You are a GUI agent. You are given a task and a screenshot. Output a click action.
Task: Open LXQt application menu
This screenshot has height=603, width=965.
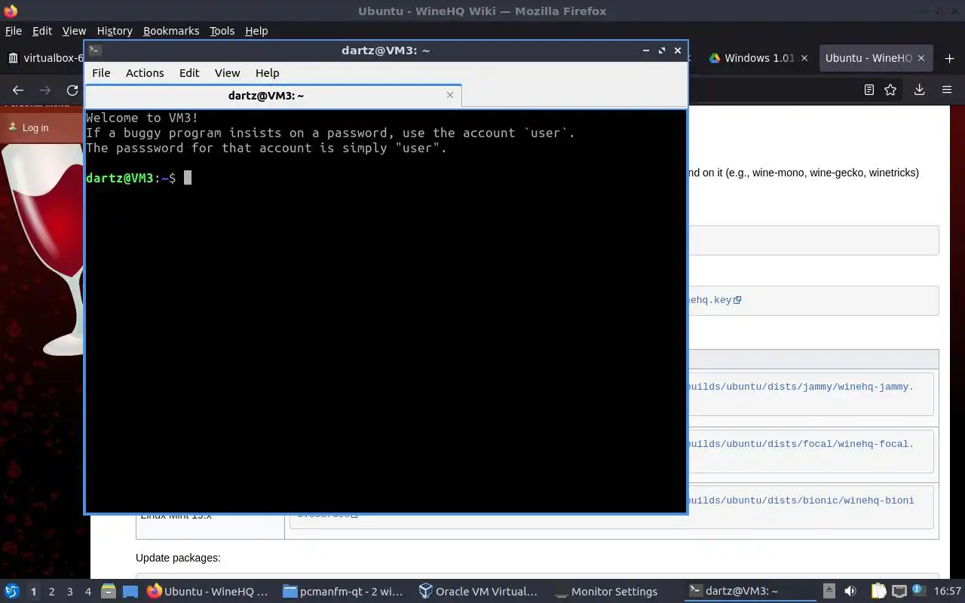[x=11, y=591]
